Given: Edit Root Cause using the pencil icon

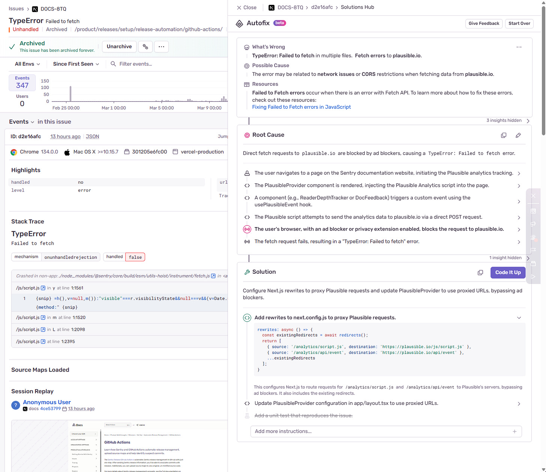Looking at the screenshot, I should [518, 135].
